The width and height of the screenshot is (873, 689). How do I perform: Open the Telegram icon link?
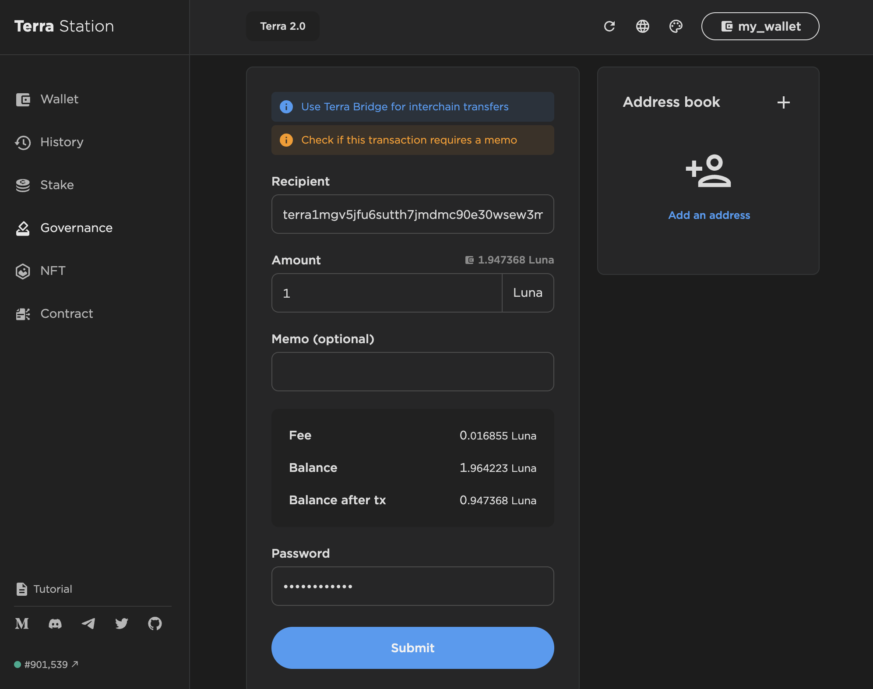pos(88,623)
